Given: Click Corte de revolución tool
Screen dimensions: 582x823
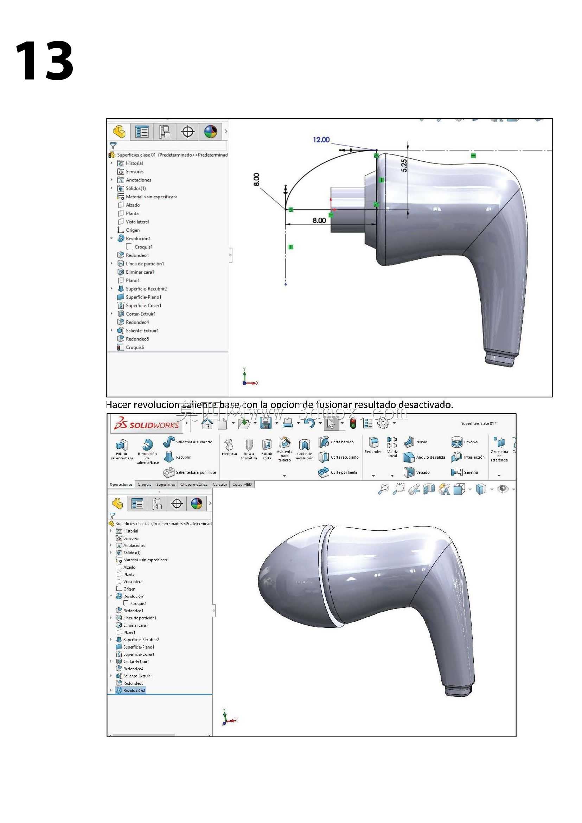Looking at the screenshot, I should tap(305, 449).
